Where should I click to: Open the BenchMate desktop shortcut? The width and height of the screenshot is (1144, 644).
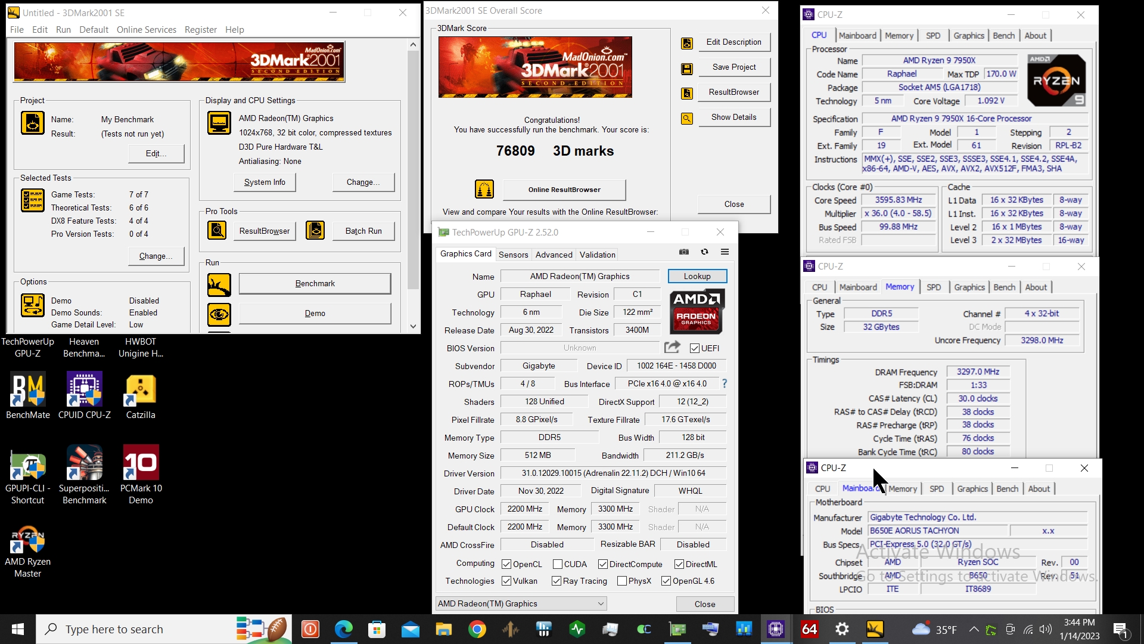[27, 396]
